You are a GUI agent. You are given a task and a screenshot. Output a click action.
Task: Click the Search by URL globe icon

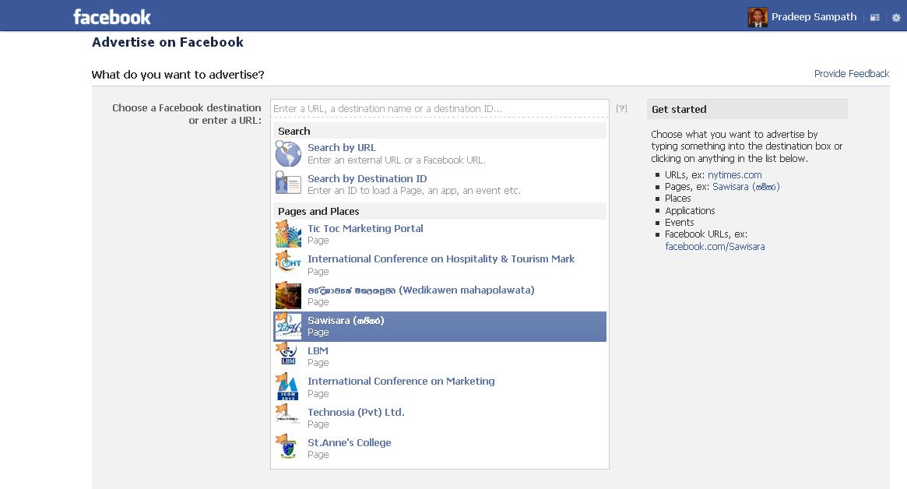pyautogui.click(x=288, y=153)
